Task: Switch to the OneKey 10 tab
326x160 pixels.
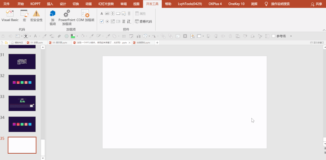Action: point(236,4)
